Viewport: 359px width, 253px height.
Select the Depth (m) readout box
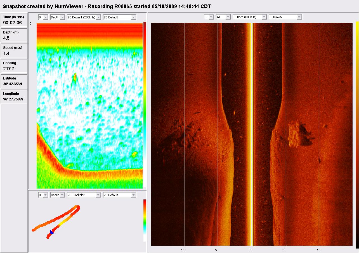pos(14,35)
